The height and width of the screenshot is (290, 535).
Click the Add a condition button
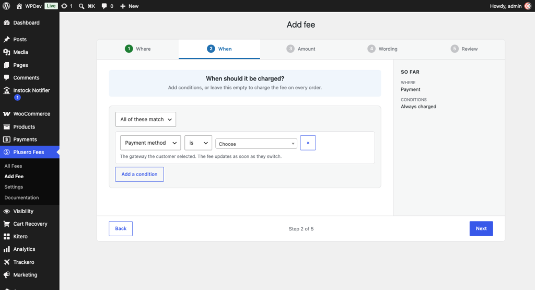click(139, 175)
